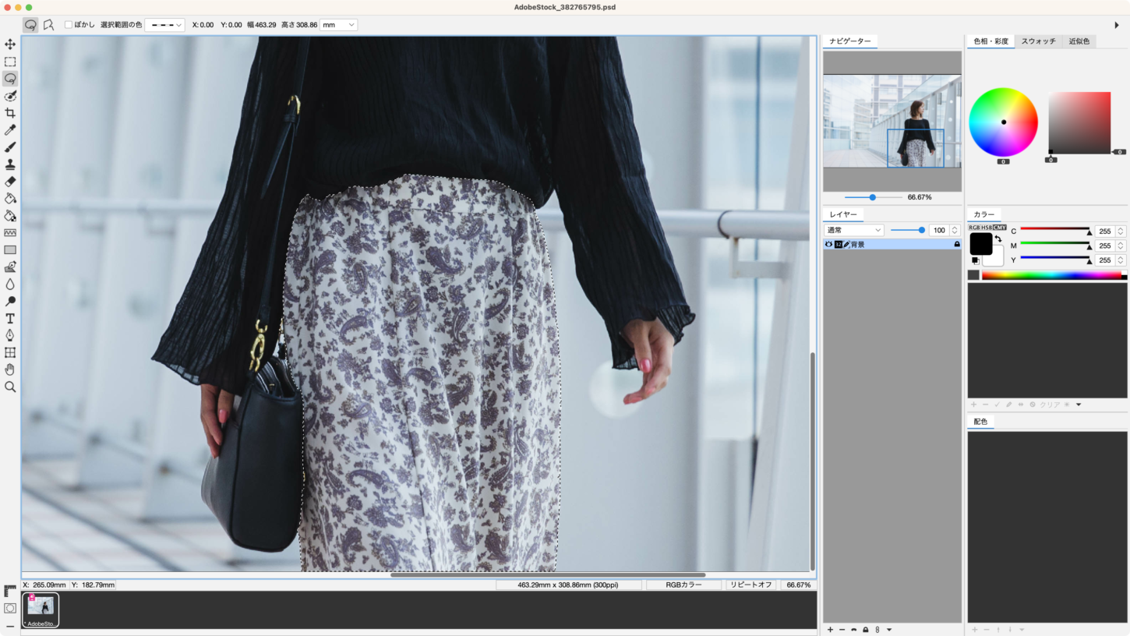Hide the 背景 layer with eye icon
Viewport: 1130px width, 636px height.
click(x=828, y=245)
